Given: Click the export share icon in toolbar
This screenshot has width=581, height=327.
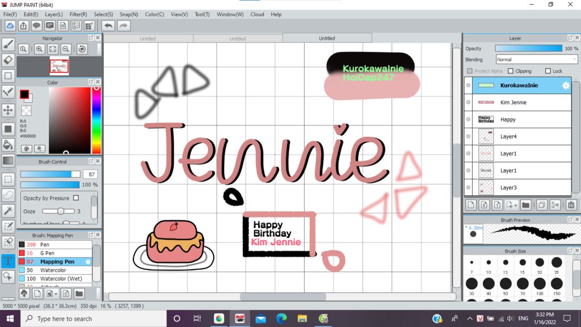Looking at the screenshot, I should click(23, 26).
